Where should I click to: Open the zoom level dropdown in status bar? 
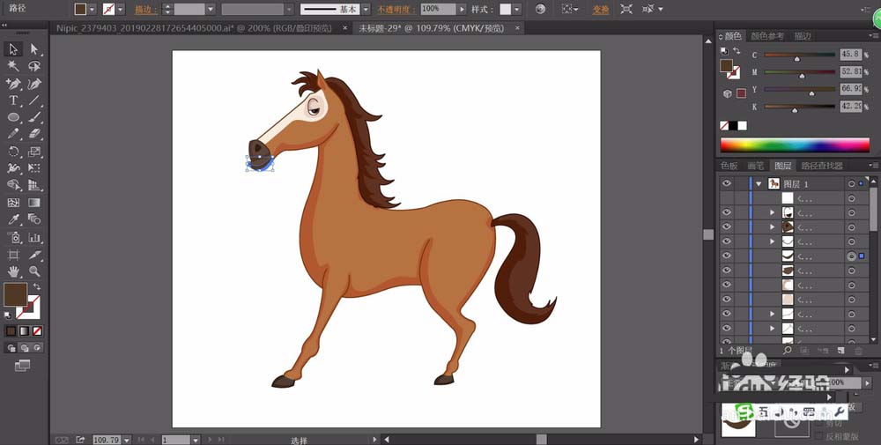coord(127,440)
